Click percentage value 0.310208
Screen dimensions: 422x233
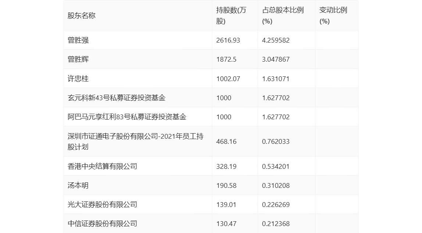[276, 186]
